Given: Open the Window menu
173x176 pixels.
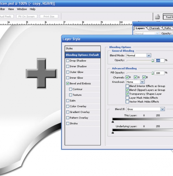Looking at the screenshot, I should [22, 9].
